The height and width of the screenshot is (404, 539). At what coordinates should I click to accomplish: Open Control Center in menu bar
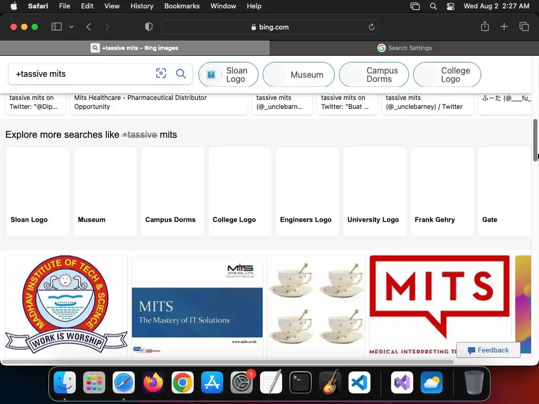(x=451, y=6)
